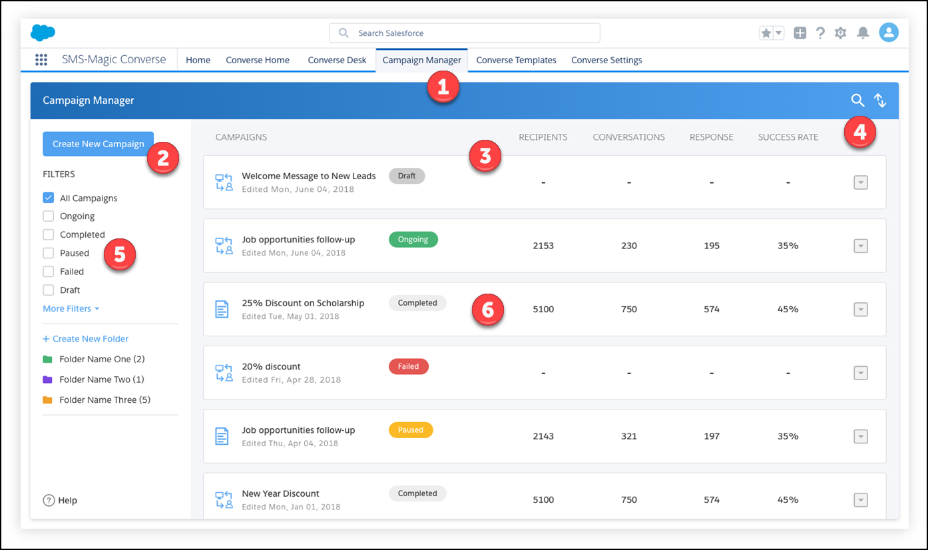The image size is (928, 550).
Task: Open the favorites list dropdown arrow
Action: pos(779,33)
